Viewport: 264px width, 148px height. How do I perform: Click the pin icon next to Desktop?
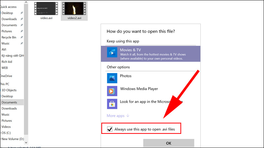tap(21, 13)
